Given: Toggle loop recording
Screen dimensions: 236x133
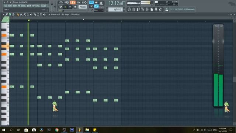Looking at the screenshot, I should point(84,3).
